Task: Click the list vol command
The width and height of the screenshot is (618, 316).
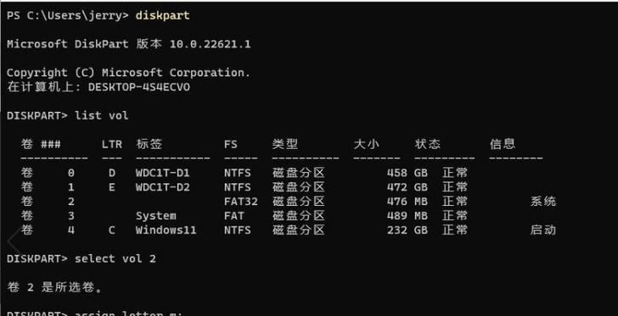Action: click(x=102, y=116)
